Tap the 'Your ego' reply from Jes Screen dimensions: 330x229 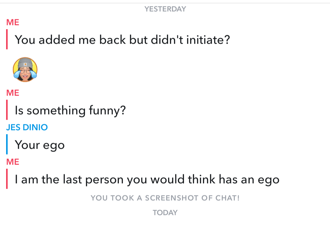[x=40, y=145]
